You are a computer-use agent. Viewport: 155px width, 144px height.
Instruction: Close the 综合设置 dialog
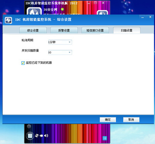[150, 17]
